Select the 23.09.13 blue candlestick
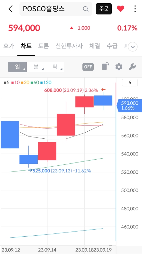This screenshot has width=142, height=254. (x=29, y=159)
